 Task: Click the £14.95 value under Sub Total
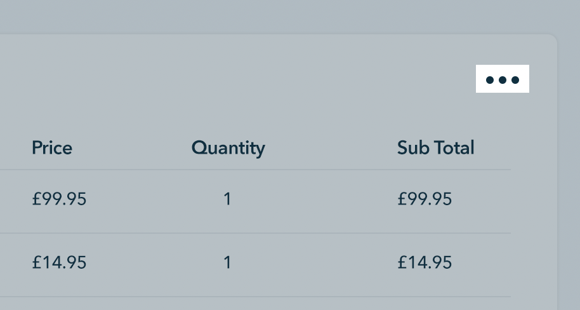coord(425,262)
